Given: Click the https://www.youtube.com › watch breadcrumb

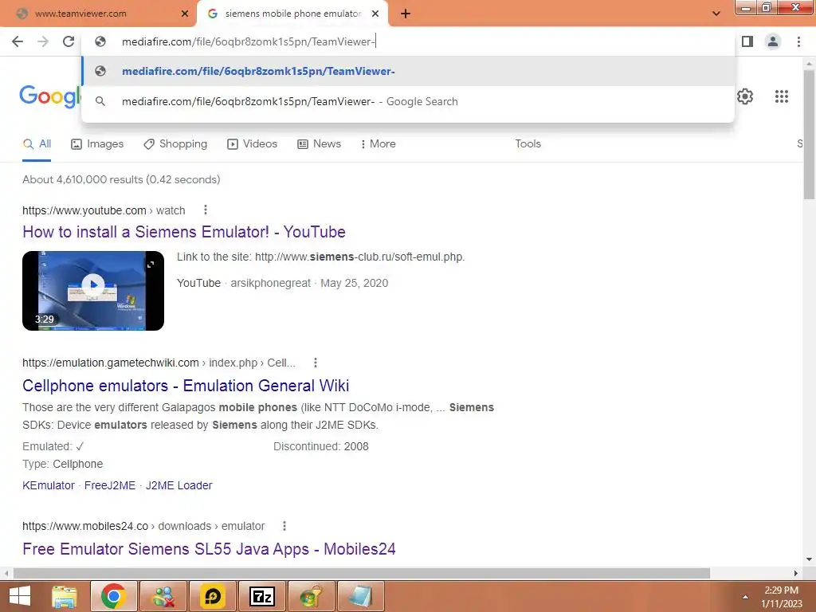Looking at the screenshot, I should click(104, 210).
